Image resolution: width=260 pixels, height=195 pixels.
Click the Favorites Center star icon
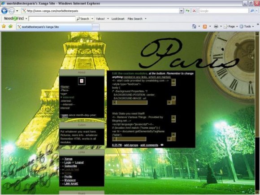coord(4,26)
